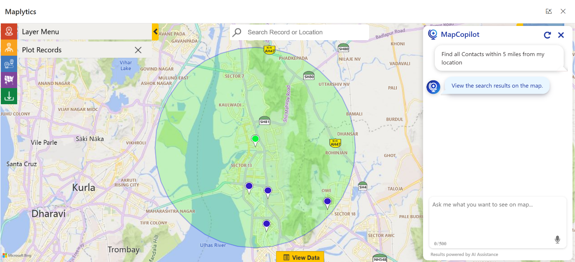Close the MapCopilot panel

pos(561,35)
